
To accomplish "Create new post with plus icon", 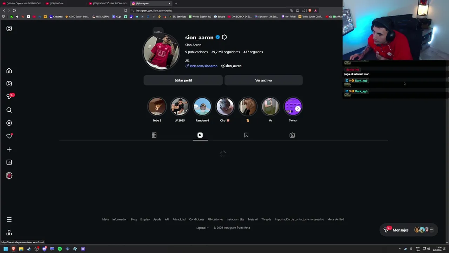I will click(9, 149).
